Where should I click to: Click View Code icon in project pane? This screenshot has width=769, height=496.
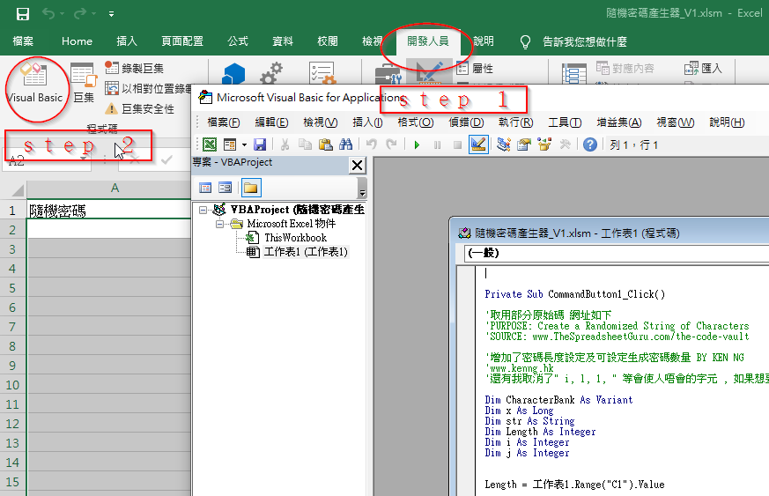(205, 187)
